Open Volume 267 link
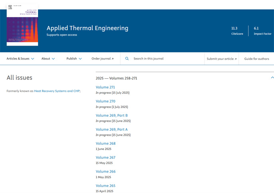 pyautogui.click(x=105, y=157)
